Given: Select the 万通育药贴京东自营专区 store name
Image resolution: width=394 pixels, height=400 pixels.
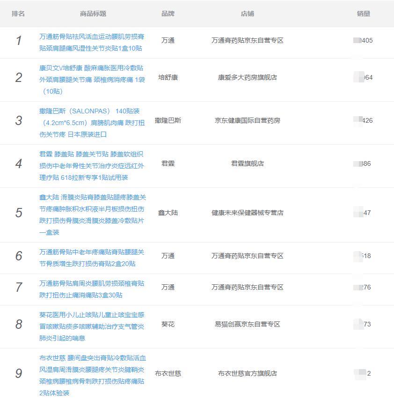Looking at the screenshot, I should [x=247, y=40].
